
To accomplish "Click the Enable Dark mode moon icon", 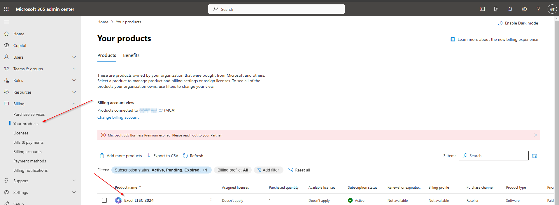I will (x=500, y=23).
